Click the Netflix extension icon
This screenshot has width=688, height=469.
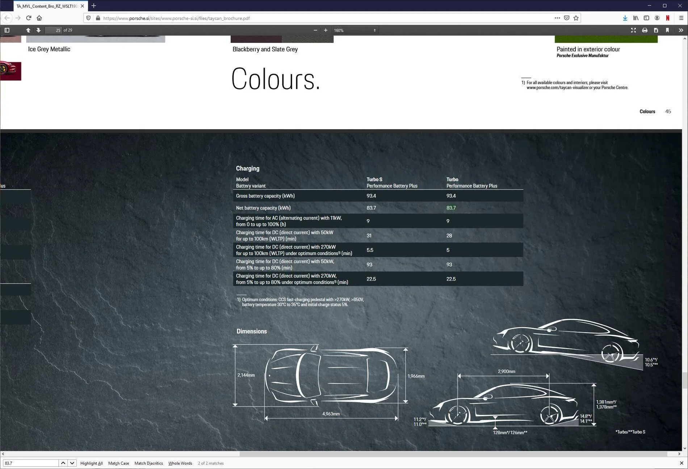click(668, 18)
